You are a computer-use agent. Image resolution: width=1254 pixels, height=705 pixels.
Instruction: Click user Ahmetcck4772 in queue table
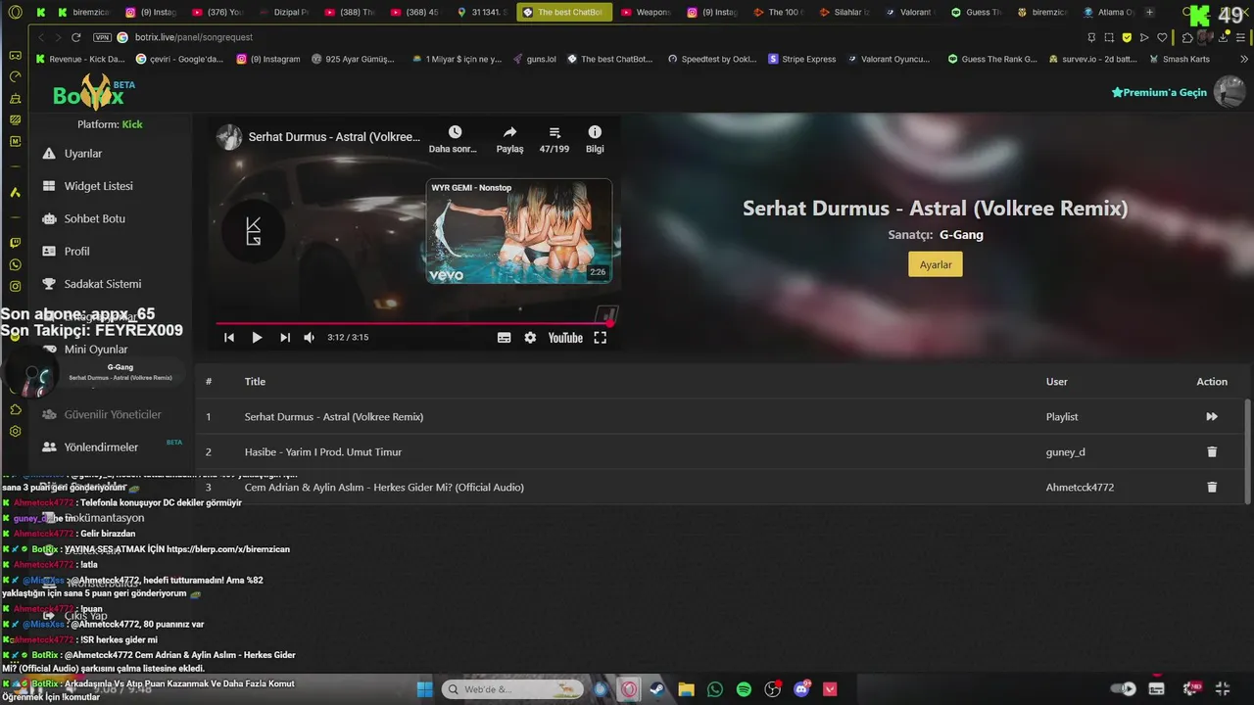pyautogui.click(x=1080, y=487)
